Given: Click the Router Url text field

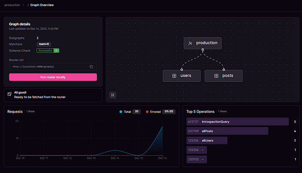Looking at the screenshot, I should (x=53, y=66).
